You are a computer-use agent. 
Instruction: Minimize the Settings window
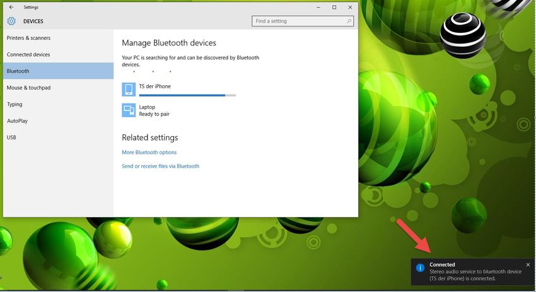coord(318,7)
